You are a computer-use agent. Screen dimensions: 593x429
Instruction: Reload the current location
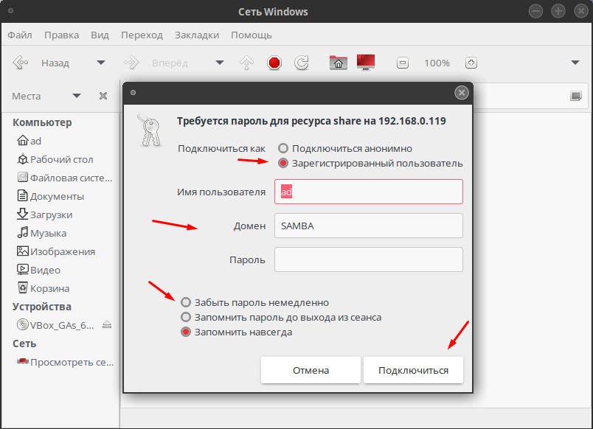302,63
